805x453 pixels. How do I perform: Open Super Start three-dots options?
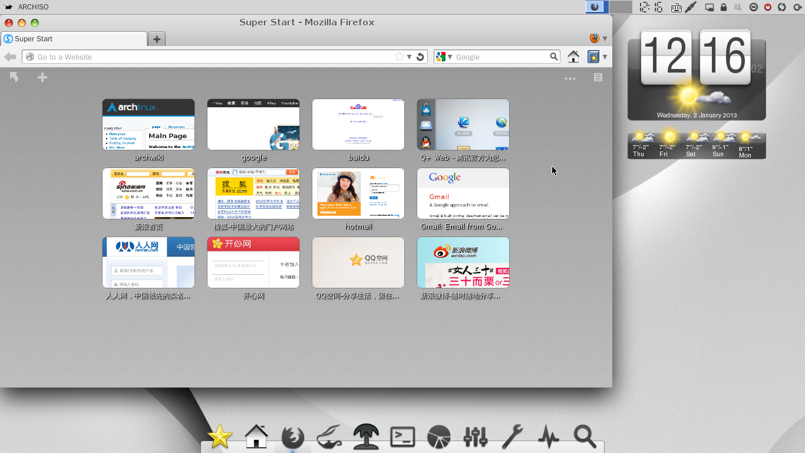coord(570,78)
